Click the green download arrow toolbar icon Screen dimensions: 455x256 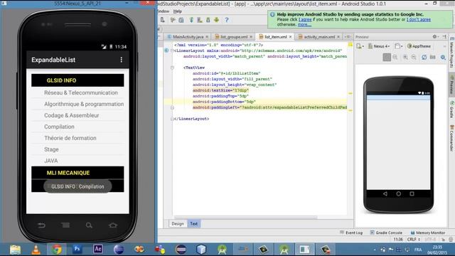point(191,20)
